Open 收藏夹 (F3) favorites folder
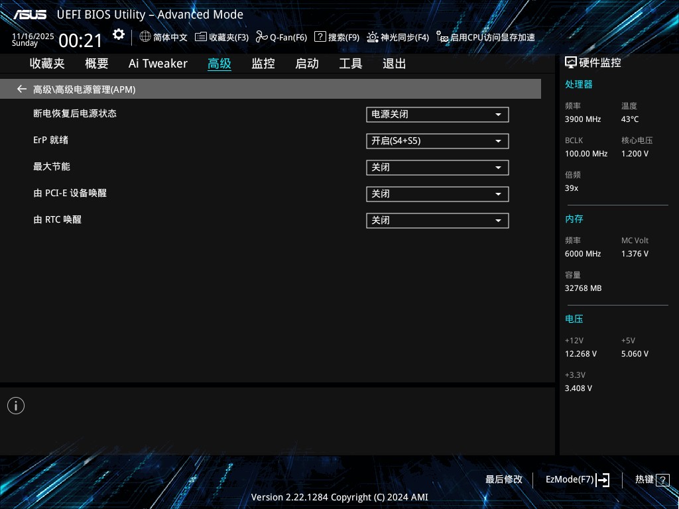 click(x=222, y=37)
